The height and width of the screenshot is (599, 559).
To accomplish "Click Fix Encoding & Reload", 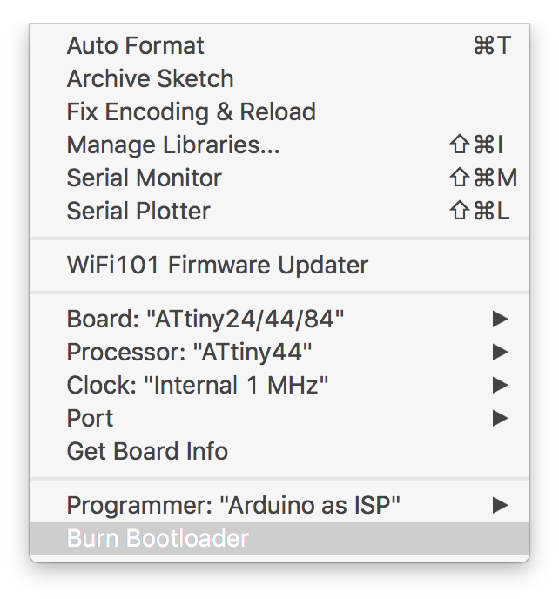I will (x=279, y=112).
